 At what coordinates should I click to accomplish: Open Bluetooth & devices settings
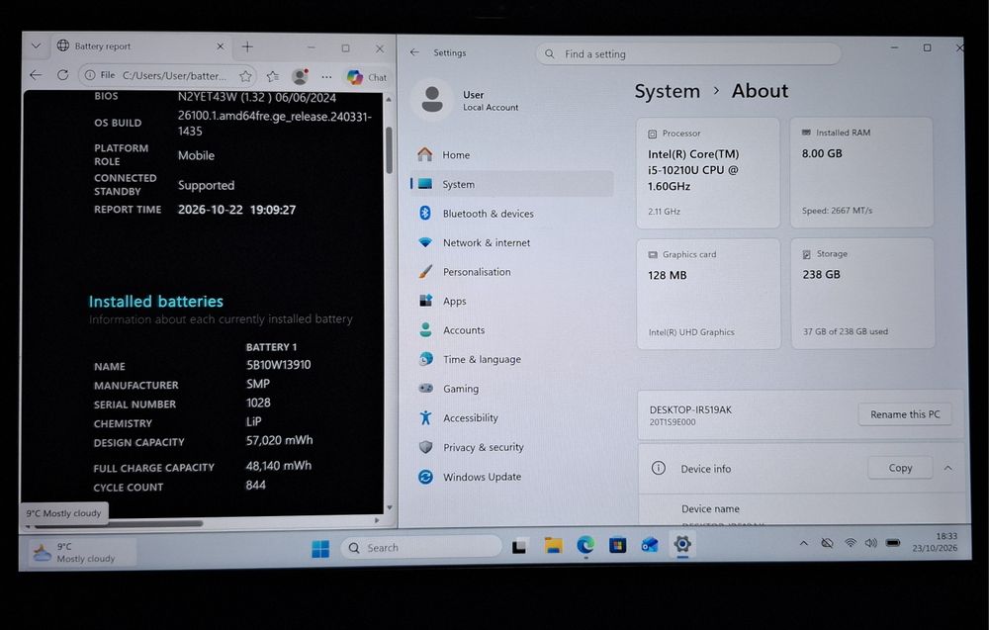pos(511,214)
